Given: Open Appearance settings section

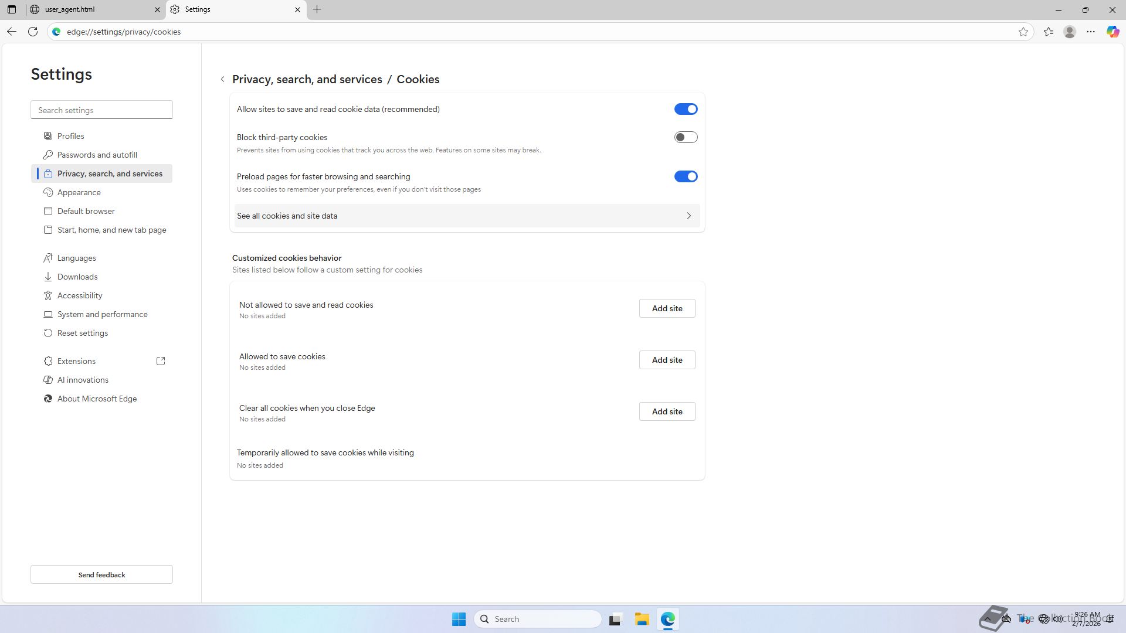Looking at the screenshot, I should coord(79,192).
